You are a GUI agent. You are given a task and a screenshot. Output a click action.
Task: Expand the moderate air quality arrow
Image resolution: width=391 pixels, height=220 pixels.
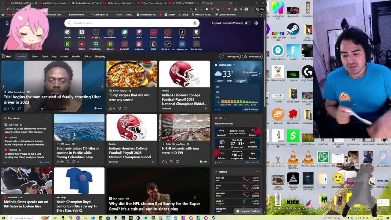(259, 74)
